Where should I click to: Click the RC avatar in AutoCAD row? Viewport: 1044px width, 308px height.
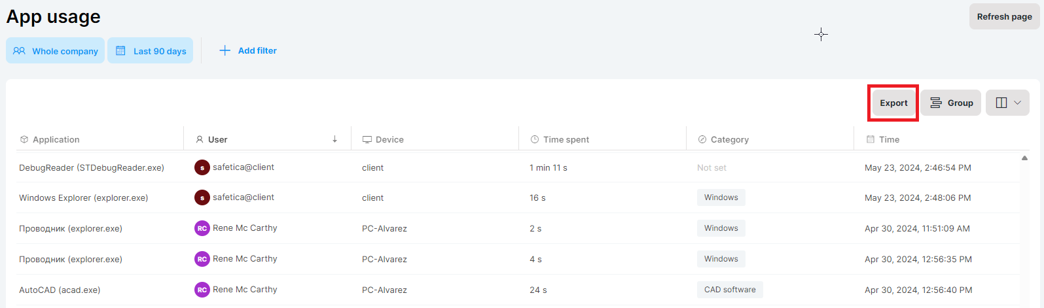[x=202, y=290]
